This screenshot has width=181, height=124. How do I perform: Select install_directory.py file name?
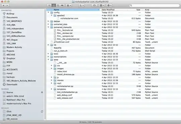pyautogui.click(x=66, y=75)
